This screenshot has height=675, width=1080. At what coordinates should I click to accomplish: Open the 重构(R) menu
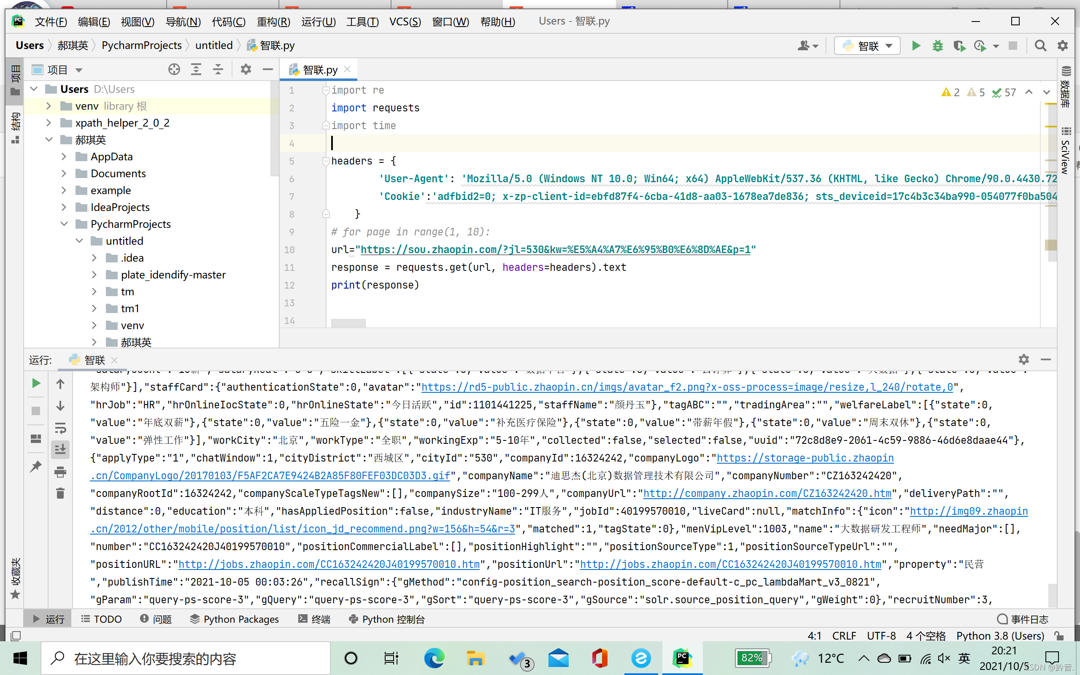click(273, 22)
